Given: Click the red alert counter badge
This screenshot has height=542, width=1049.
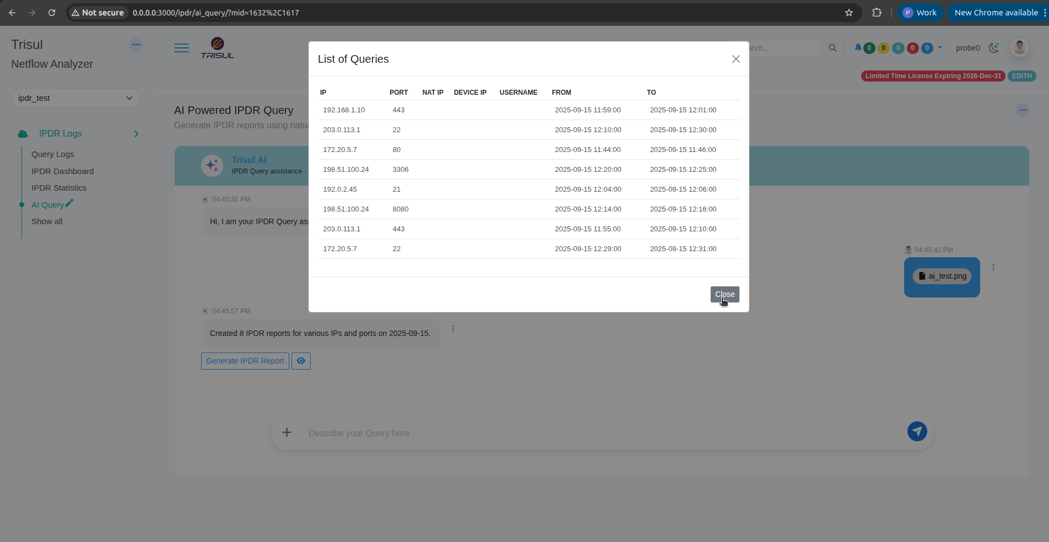Looking at the screenshot, I should pos(912,48).
